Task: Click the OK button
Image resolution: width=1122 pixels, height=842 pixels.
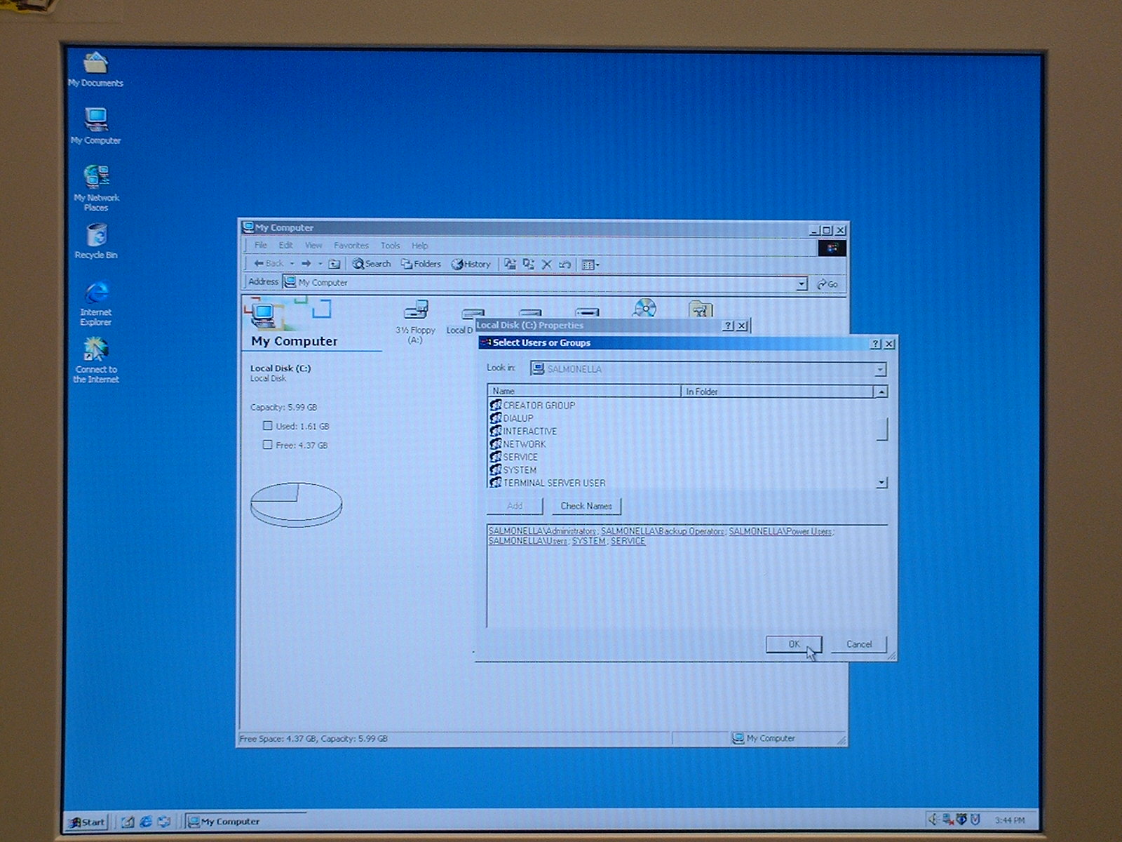Action: pyautogui.click(x=793, y=644)
